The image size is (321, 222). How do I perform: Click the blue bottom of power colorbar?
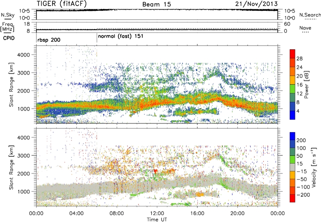293,115
